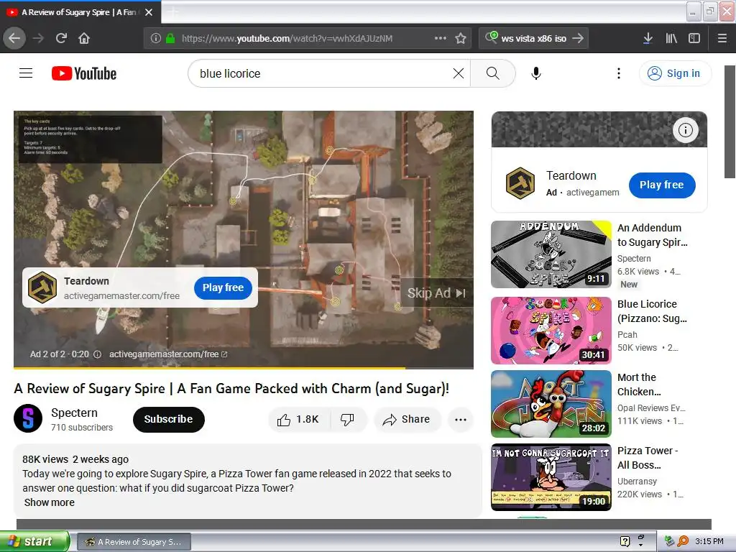Expand description with Show more
This screenshot has height=552, width=736.
click(x=50, y=502)
